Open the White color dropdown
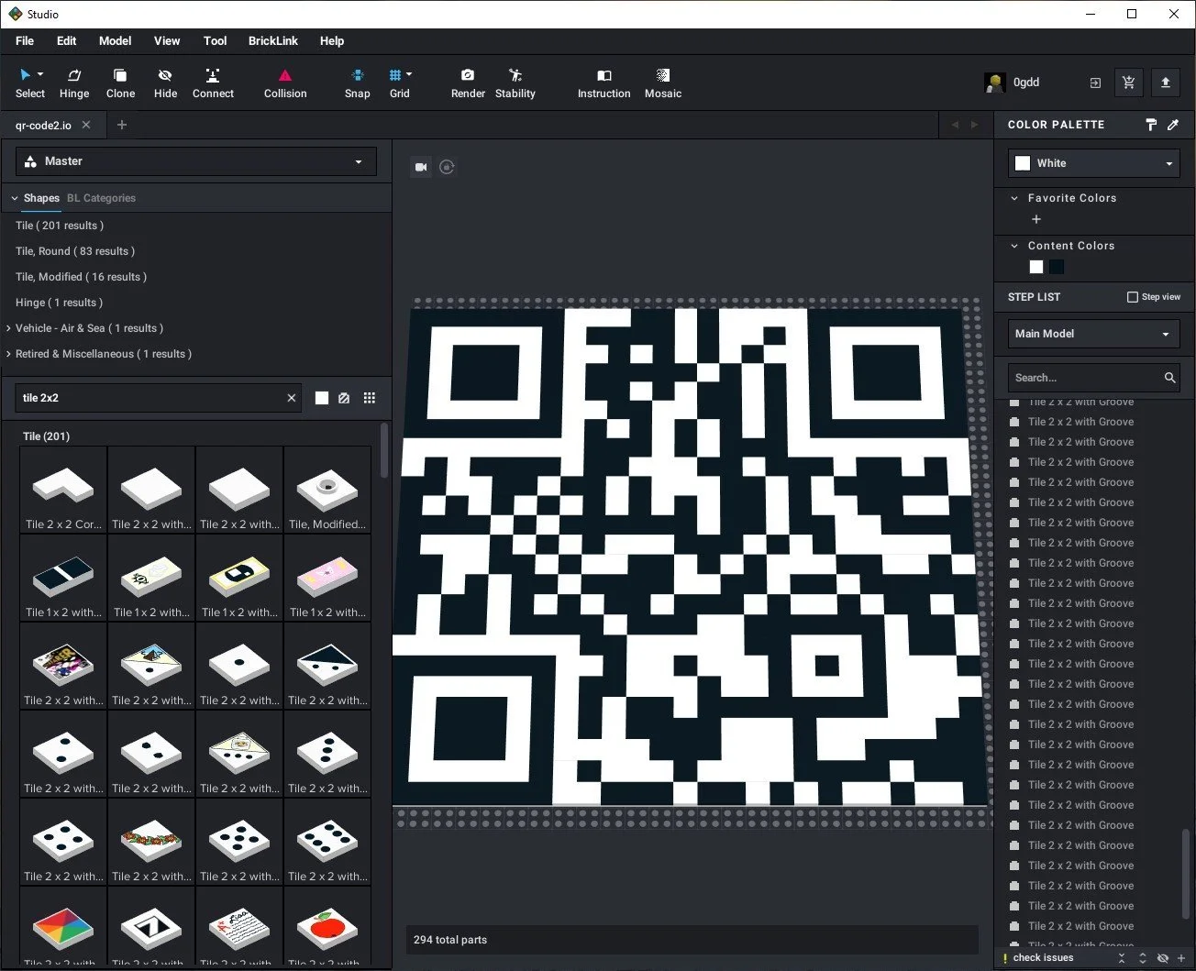This screenshot has height=971, width=1196. 1093,163
